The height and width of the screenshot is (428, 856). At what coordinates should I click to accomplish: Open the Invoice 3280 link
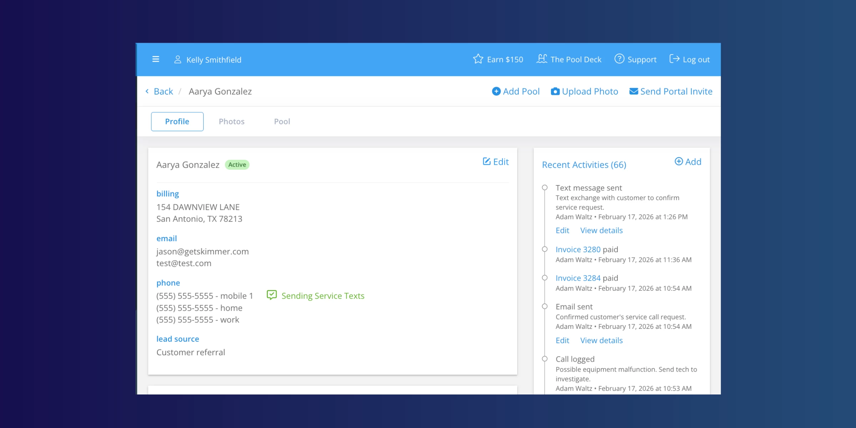click(578, 249)
